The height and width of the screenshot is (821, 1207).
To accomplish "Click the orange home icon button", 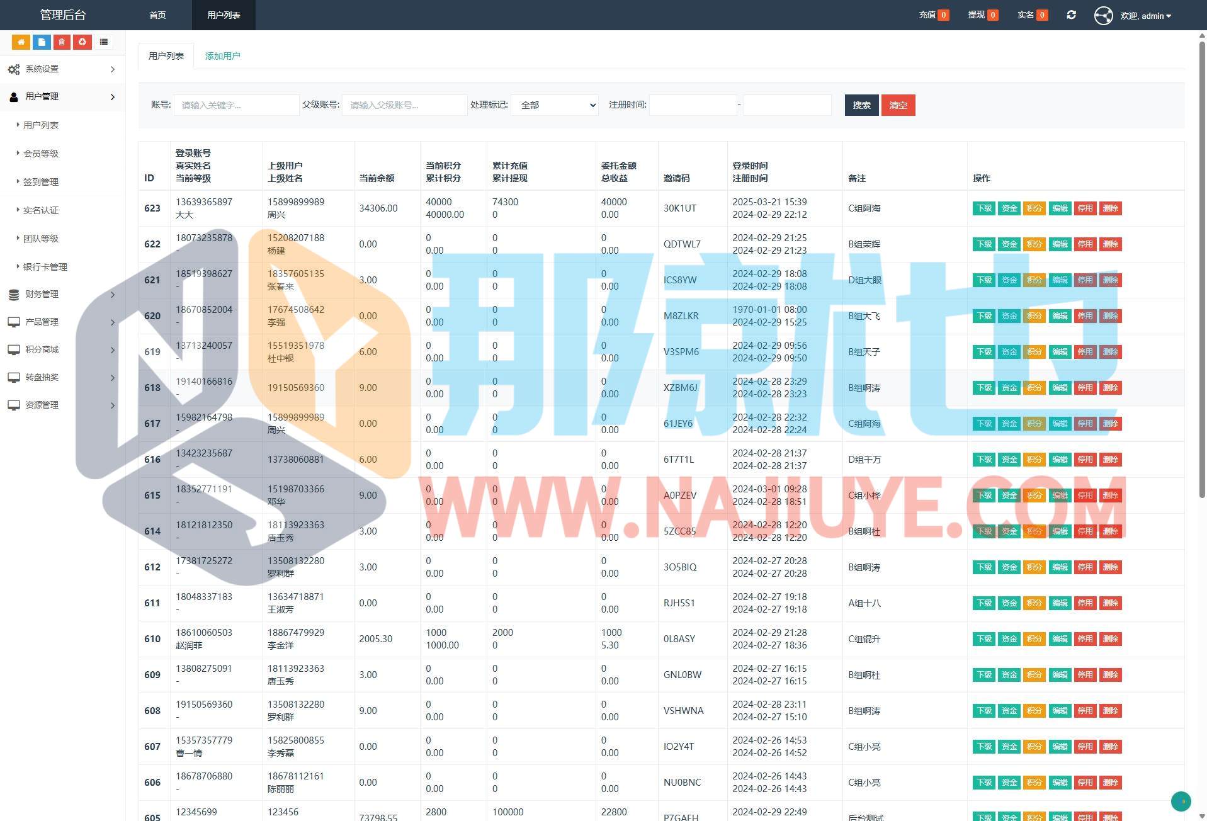I will 21,42.
